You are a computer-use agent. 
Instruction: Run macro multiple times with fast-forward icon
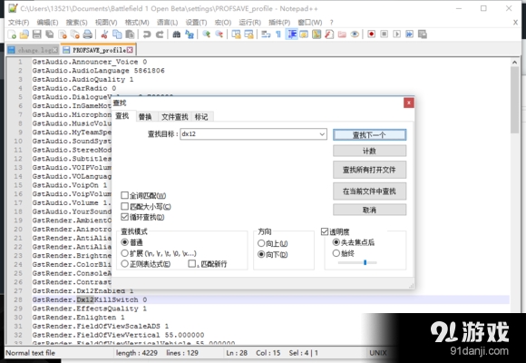[409, 34]
